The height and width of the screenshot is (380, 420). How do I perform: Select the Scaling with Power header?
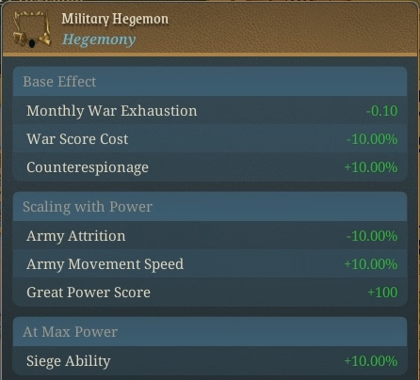click(x=210, y=207)
